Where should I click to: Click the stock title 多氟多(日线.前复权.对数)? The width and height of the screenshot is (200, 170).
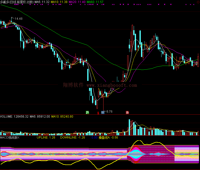pyautogui.click(x=17, y=2)
